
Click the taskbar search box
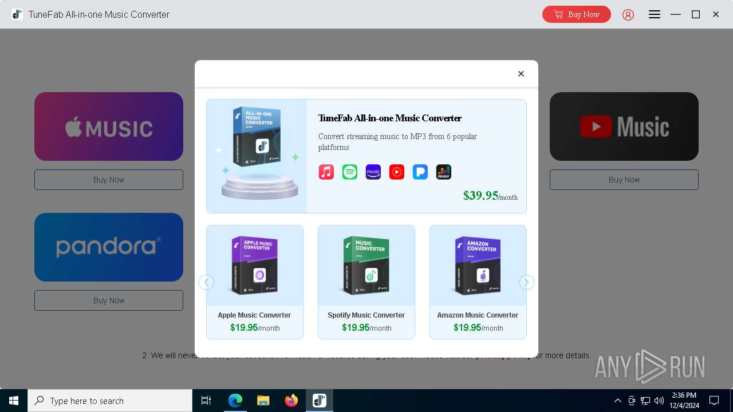(110, 401)
